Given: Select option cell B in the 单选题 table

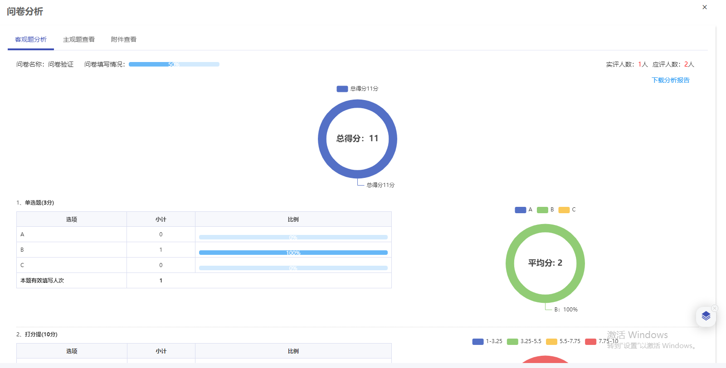Looking at the screenshot, I should pos(72,250).
